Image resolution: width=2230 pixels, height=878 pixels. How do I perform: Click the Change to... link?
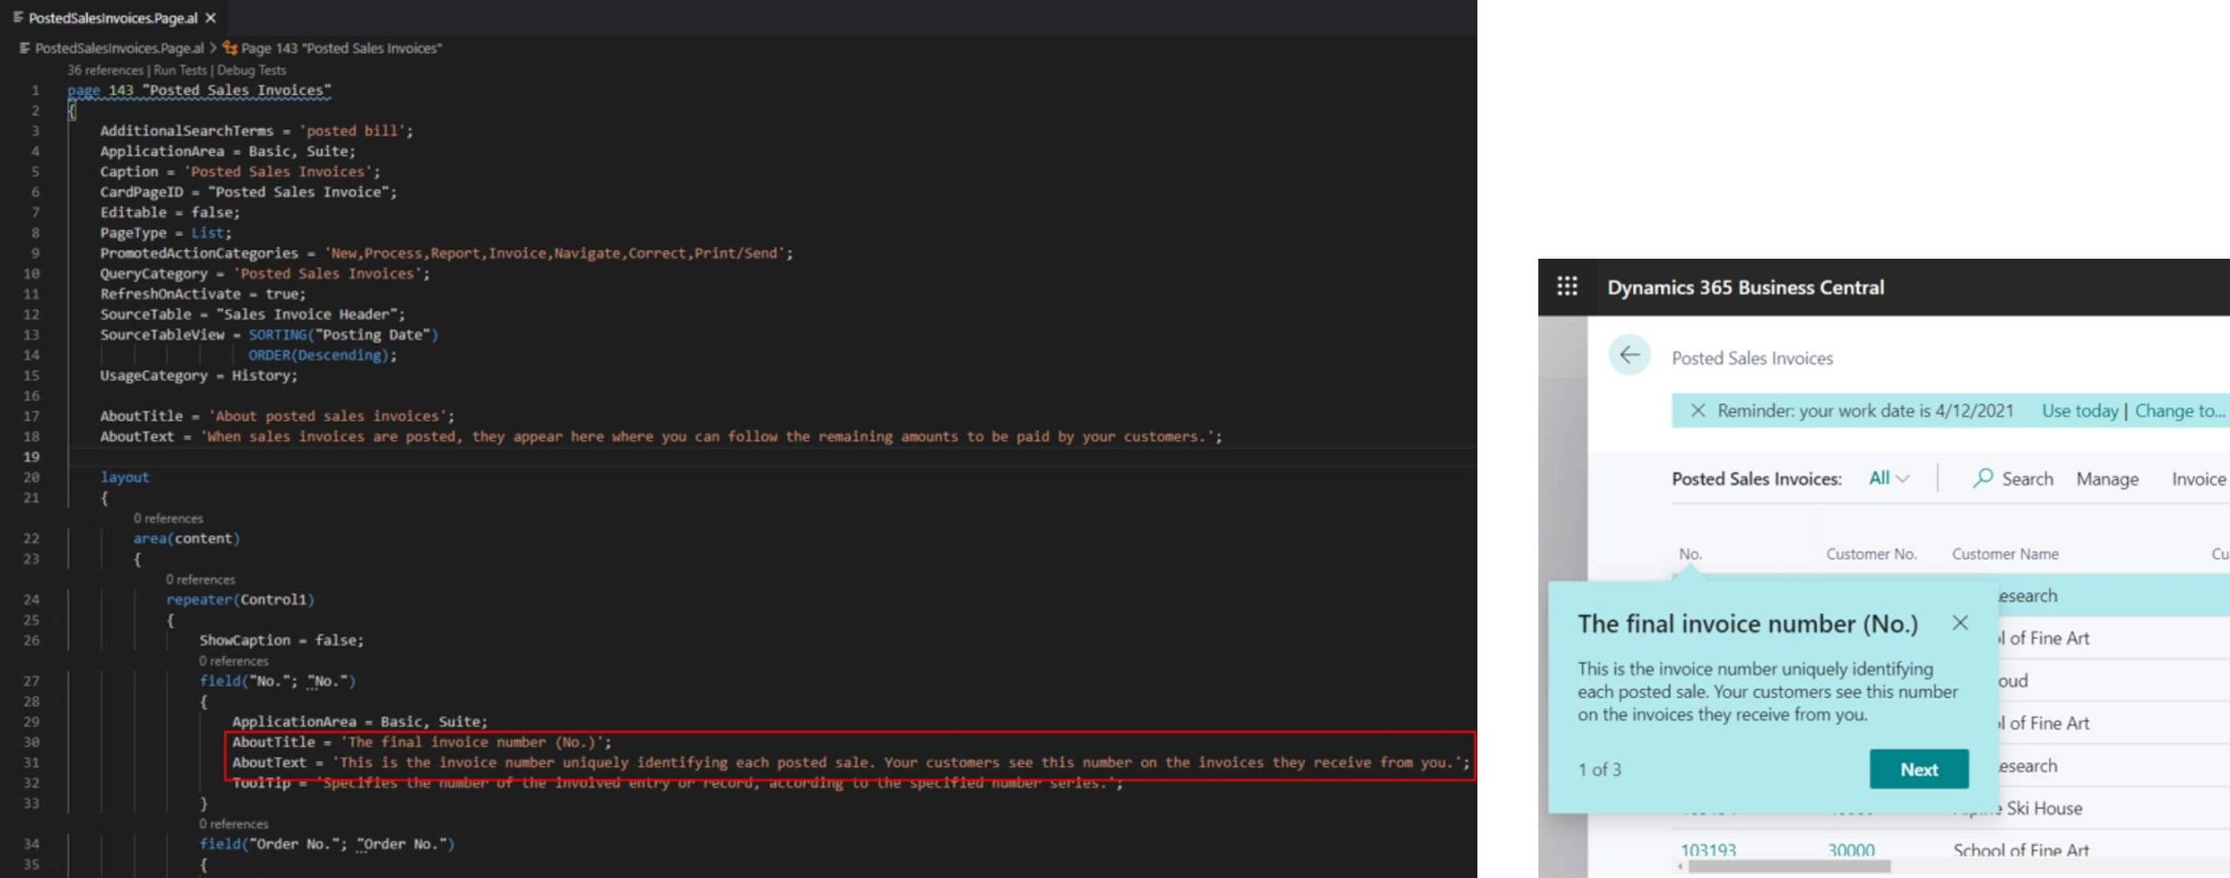pyautogui.click(x=2179, y=411)
